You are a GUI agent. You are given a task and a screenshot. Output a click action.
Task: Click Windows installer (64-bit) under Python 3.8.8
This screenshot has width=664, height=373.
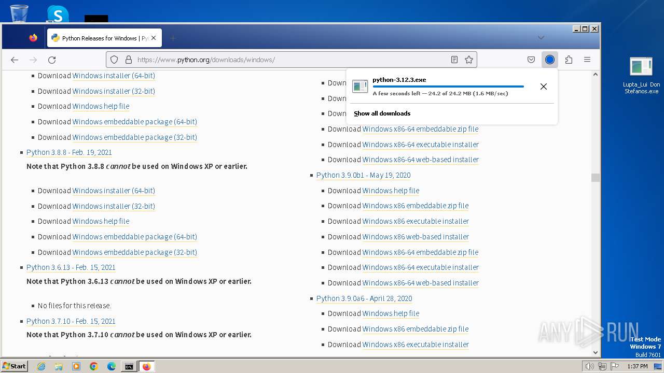(114, 191)
